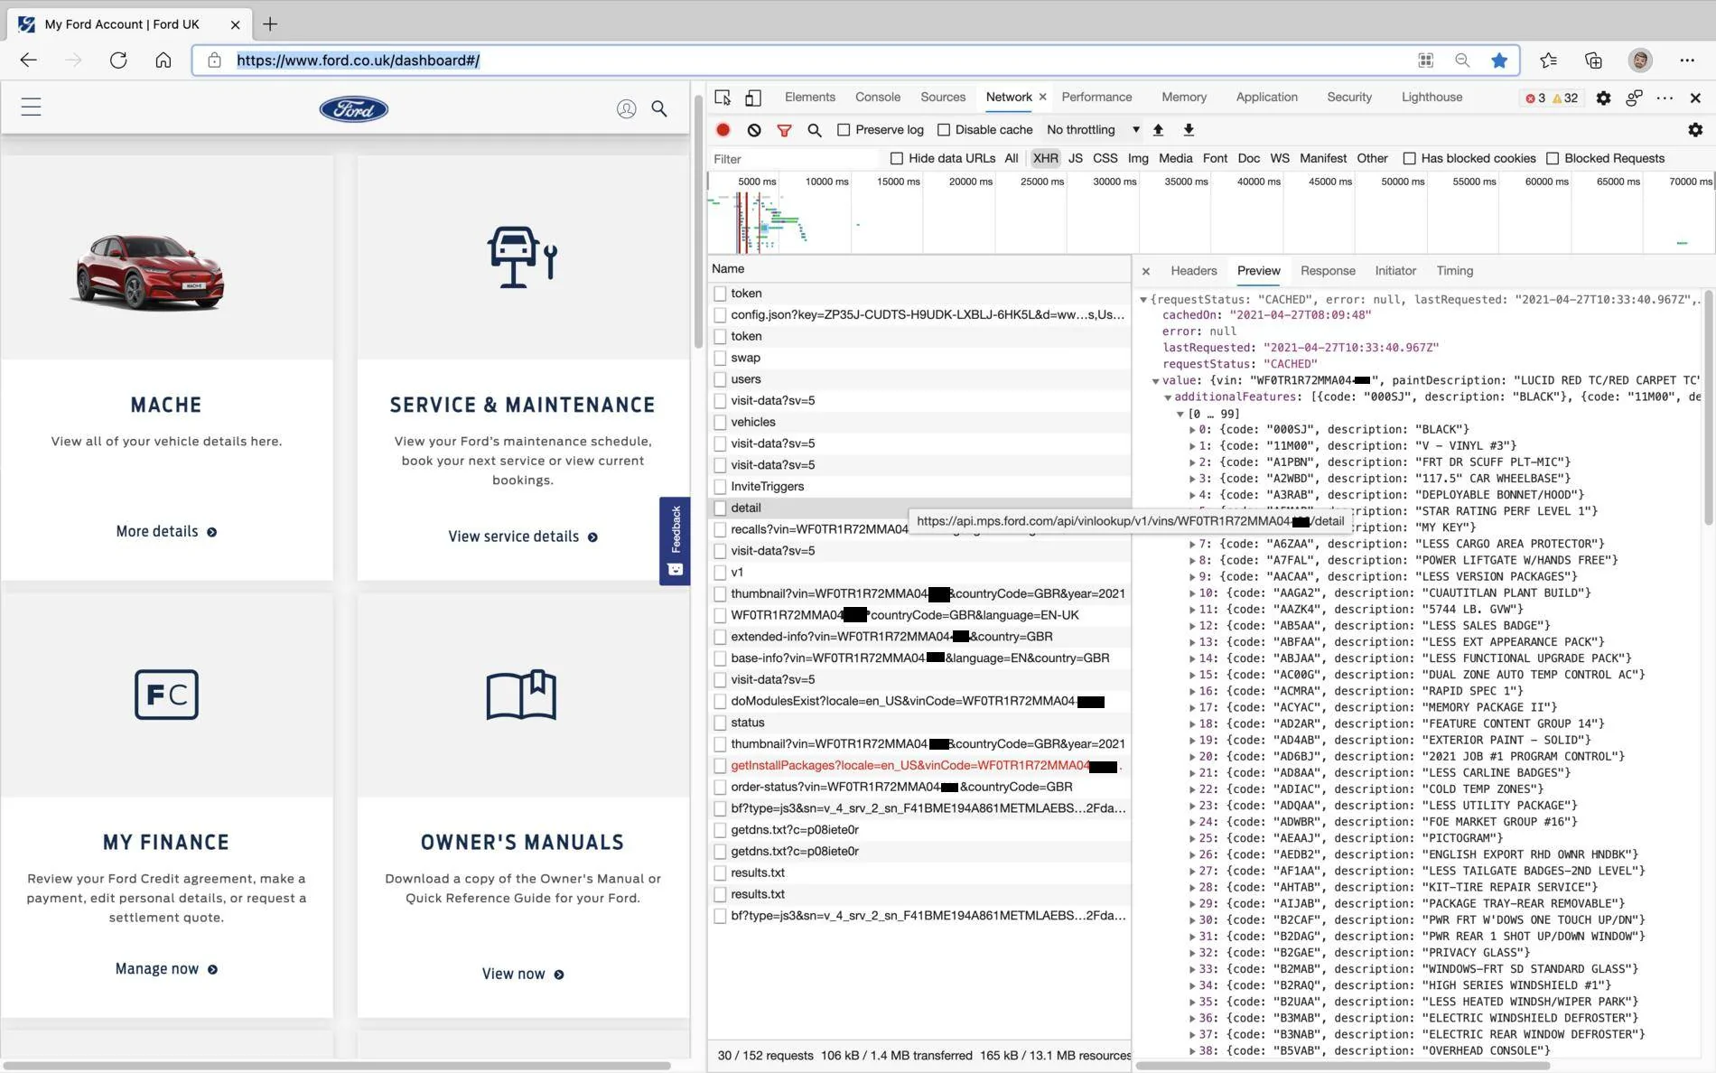Click the Ford logo

[354, 109]
